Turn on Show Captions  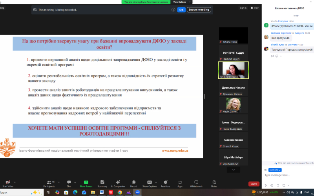click(150, 183)
